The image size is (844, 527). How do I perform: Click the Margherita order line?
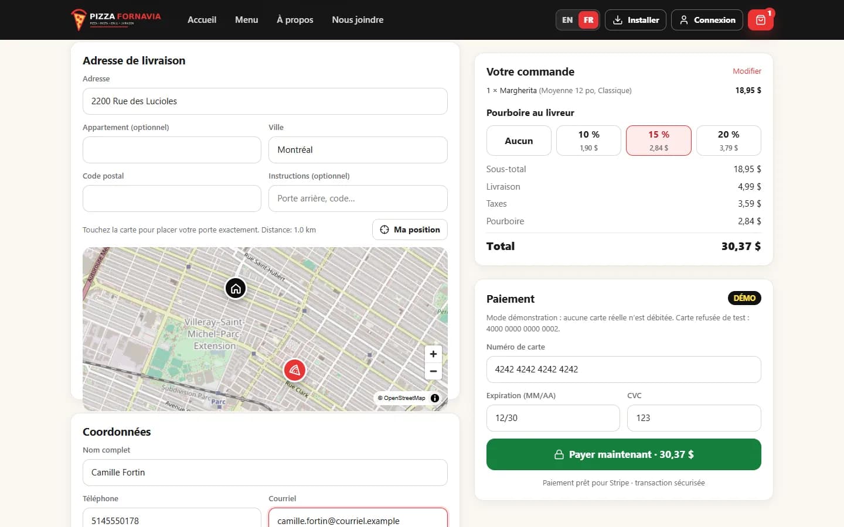624,90
